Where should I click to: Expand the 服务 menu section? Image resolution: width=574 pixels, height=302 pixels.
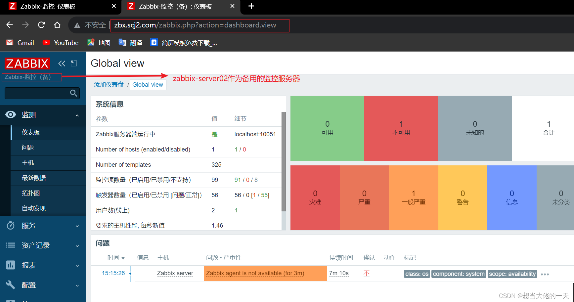tap(43, 226)
